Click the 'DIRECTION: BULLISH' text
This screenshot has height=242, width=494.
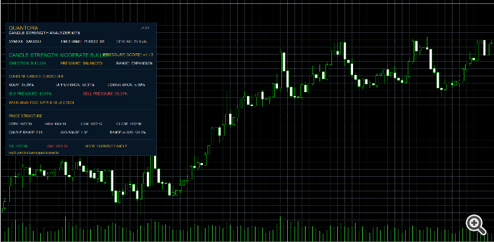point(27,63)
